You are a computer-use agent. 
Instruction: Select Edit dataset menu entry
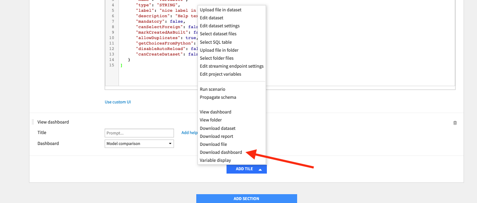pos(211,18)
